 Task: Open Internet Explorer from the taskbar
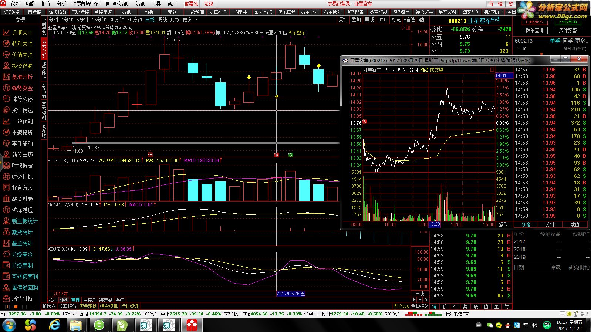[54, 325]
